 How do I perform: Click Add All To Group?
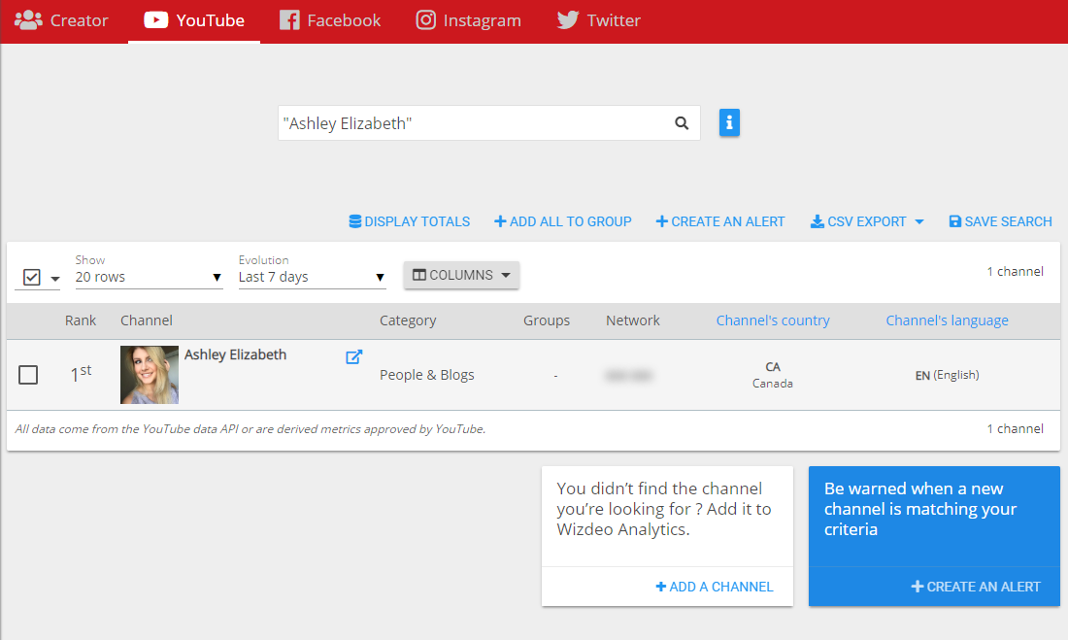562,221
